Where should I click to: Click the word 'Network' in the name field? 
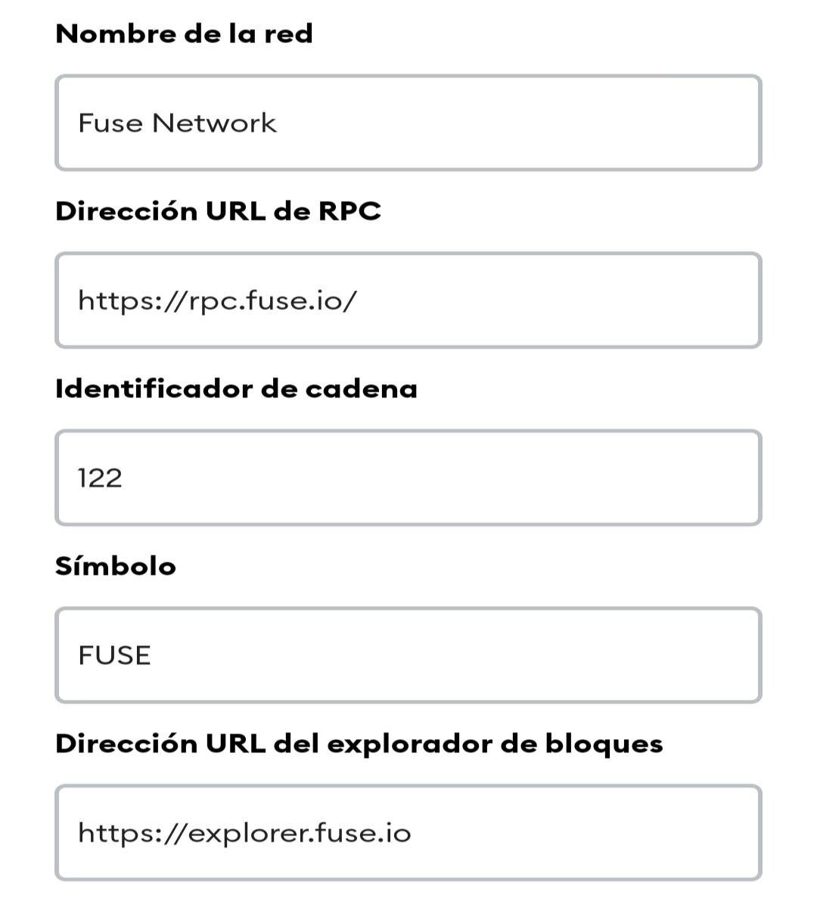pos(214,123)
